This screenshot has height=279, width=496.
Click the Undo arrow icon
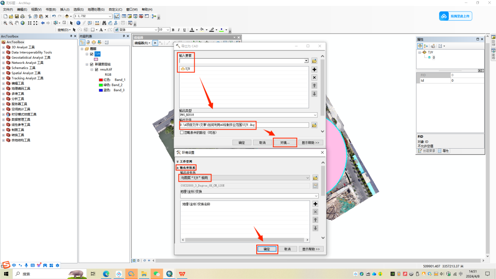54,16
